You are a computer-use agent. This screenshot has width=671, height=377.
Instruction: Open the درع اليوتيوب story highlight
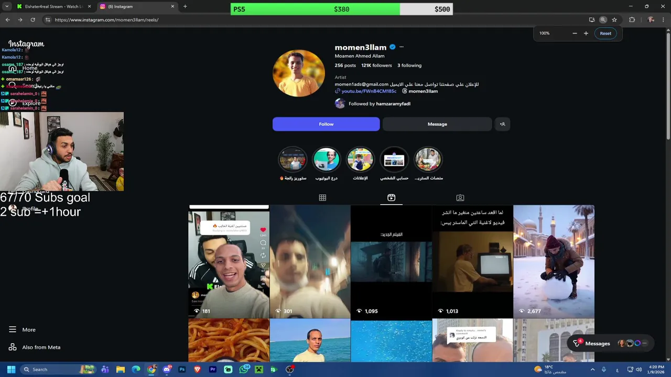(x=326, y=159)
